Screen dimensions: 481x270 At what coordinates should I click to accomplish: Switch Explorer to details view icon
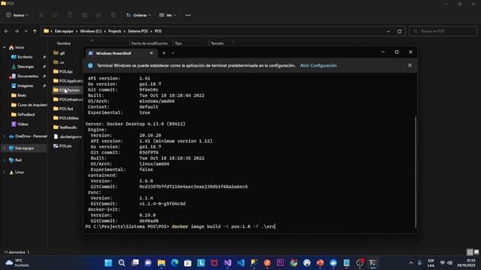469,252
